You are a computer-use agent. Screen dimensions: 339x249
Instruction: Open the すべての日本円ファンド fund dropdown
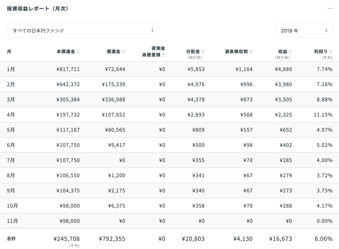click(83, 30)
